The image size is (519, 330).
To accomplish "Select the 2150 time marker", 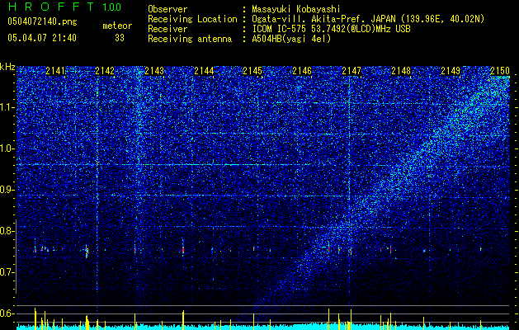I will (x=500, y=71).
